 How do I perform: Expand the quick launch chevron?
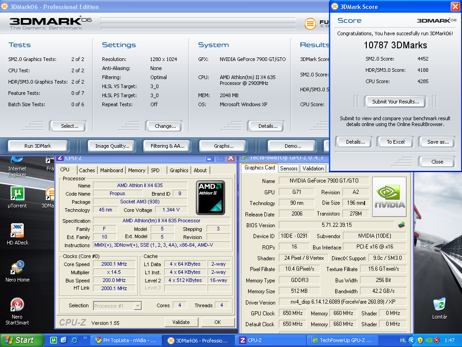tap(85, 338)
